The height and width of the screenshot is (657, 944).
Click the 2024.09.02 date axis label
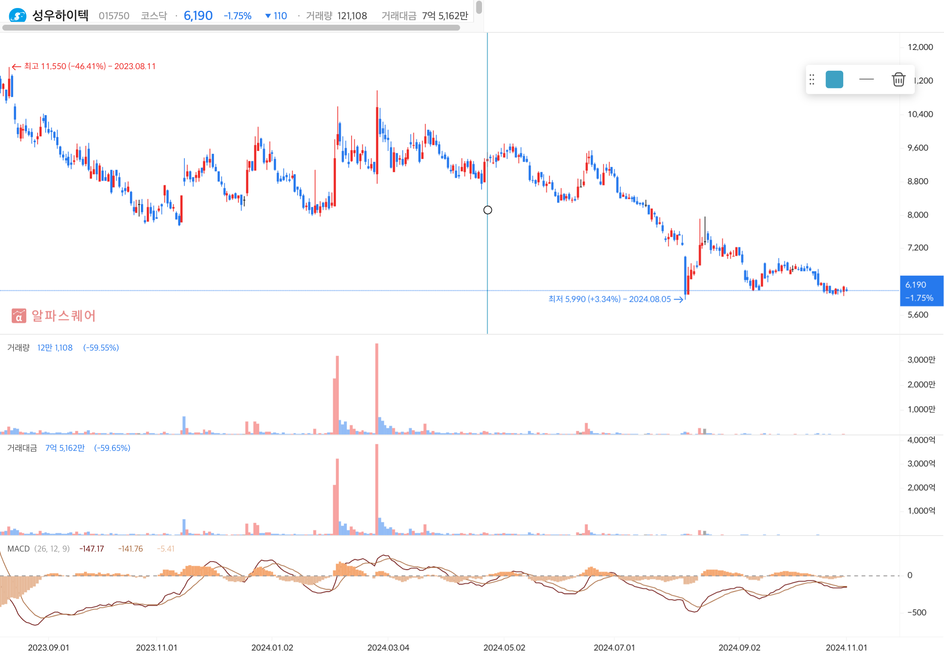[739, 647]
